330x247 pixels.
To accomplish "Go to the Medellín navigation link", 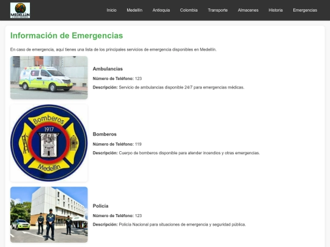I will 134,10.
